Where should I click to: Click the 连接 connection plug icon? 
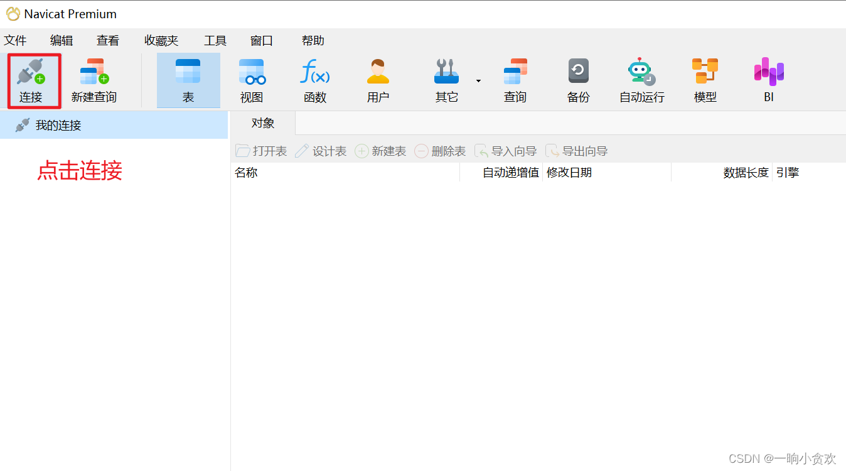point(31,72)
